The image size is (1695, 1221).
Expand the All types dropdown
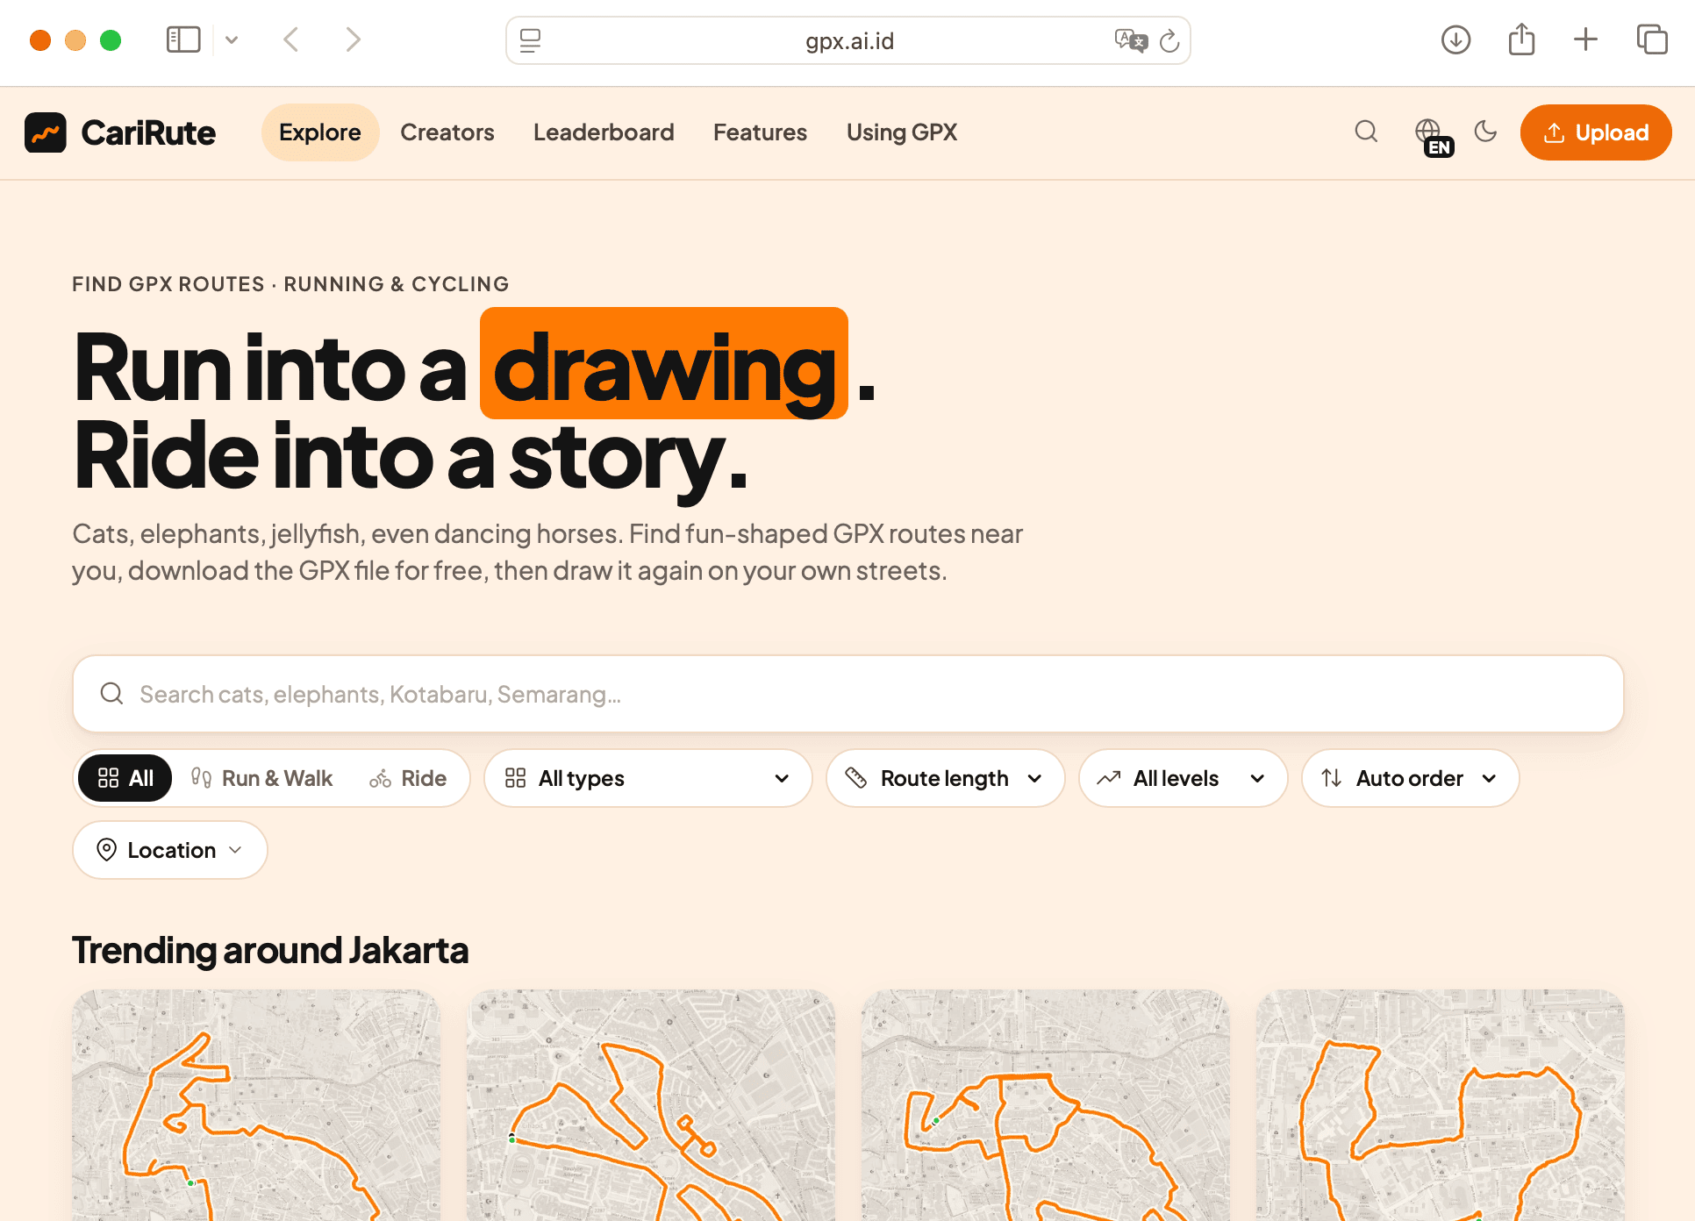[647, 778]
